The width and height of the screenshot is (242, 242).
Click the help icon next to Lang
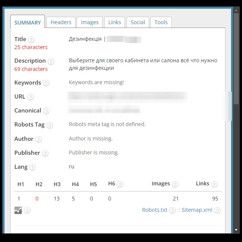click(32, 167)
